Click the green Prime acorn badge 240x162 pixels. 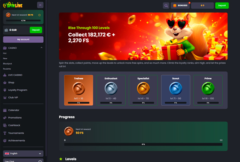(208, 89)
